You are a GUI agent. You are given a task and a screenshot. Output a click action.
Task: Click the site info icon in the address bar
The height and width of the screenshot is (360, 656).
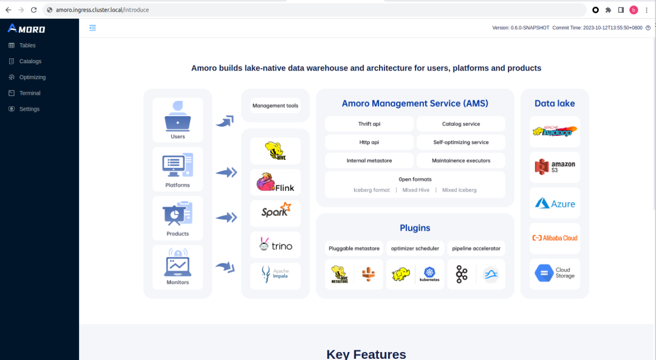click(49, 10)
